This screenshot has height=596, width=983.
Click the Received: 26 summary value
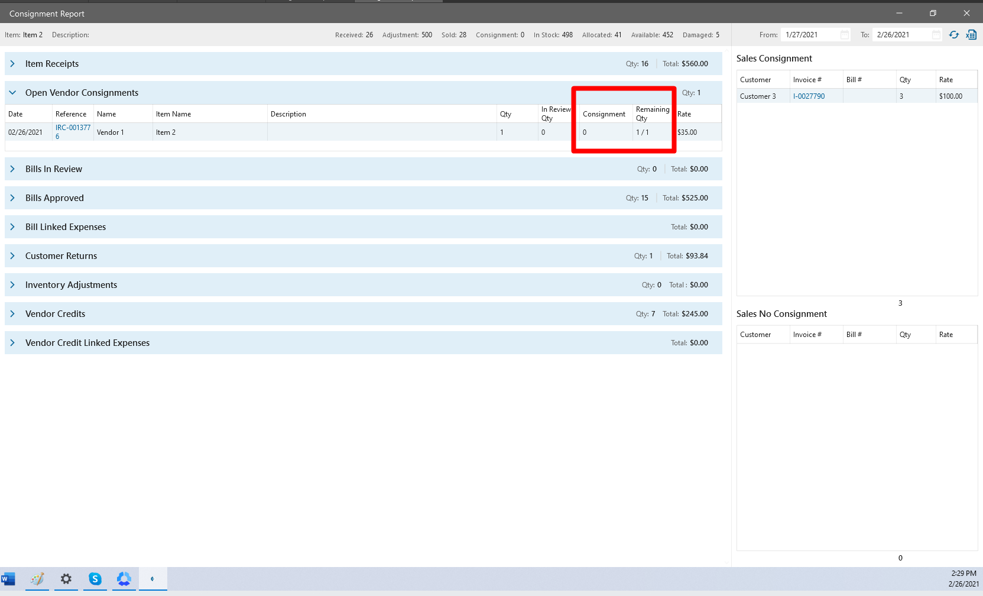point(354,35)
